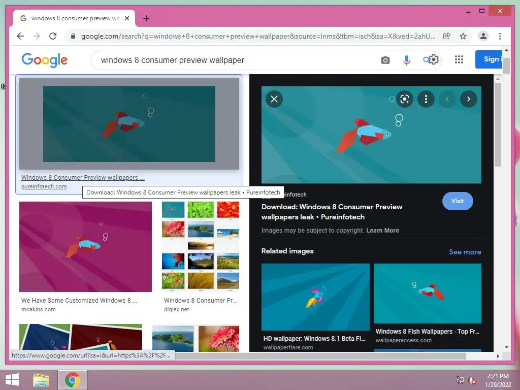Click the blue Sign in button

pyautogui.click(x=489, y=59)
